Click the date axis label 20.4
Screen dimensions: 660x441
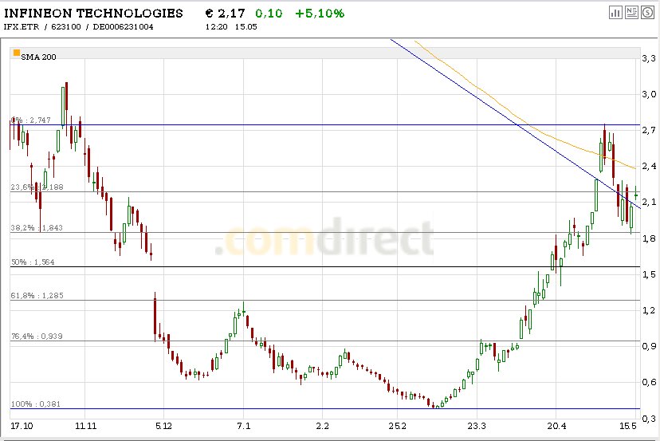pyautogui.click(x=556, y=426)
